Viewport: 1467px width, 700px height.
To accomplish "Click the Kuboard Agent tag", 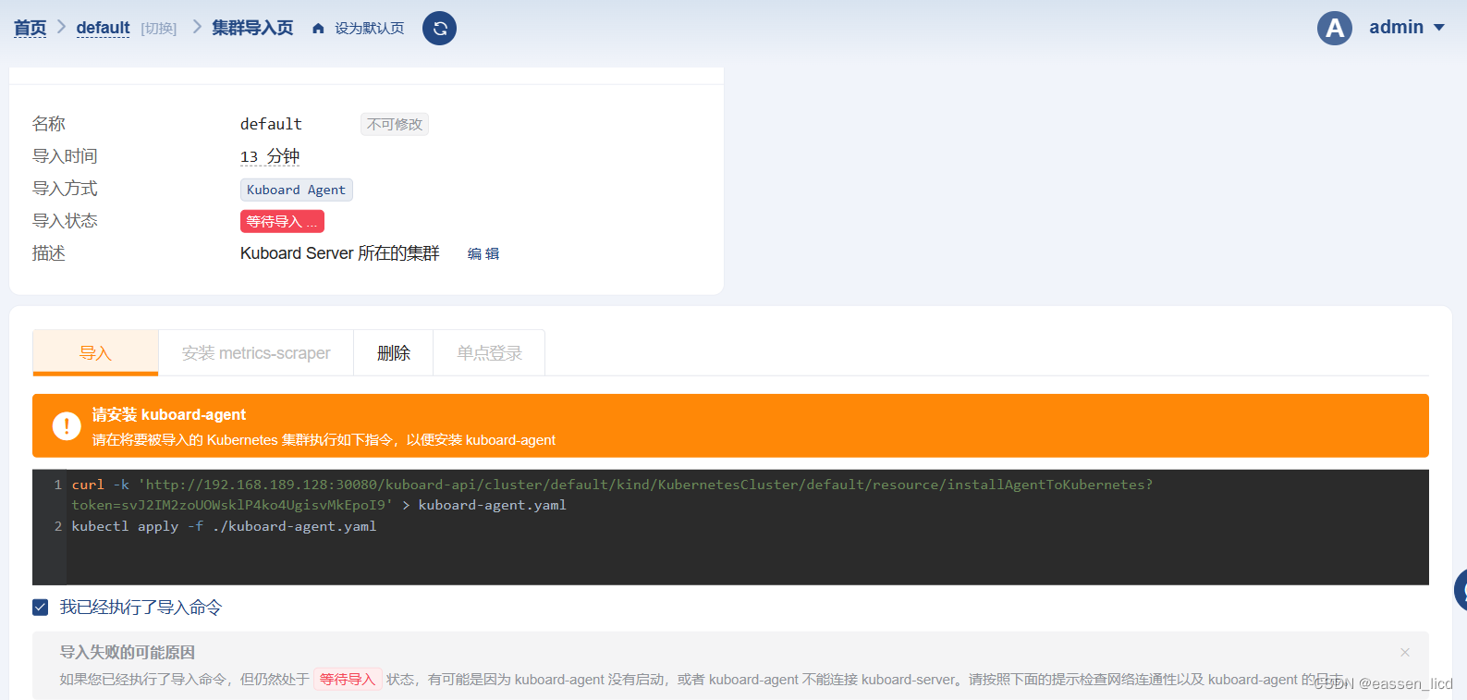I will (x=296, y=190).
